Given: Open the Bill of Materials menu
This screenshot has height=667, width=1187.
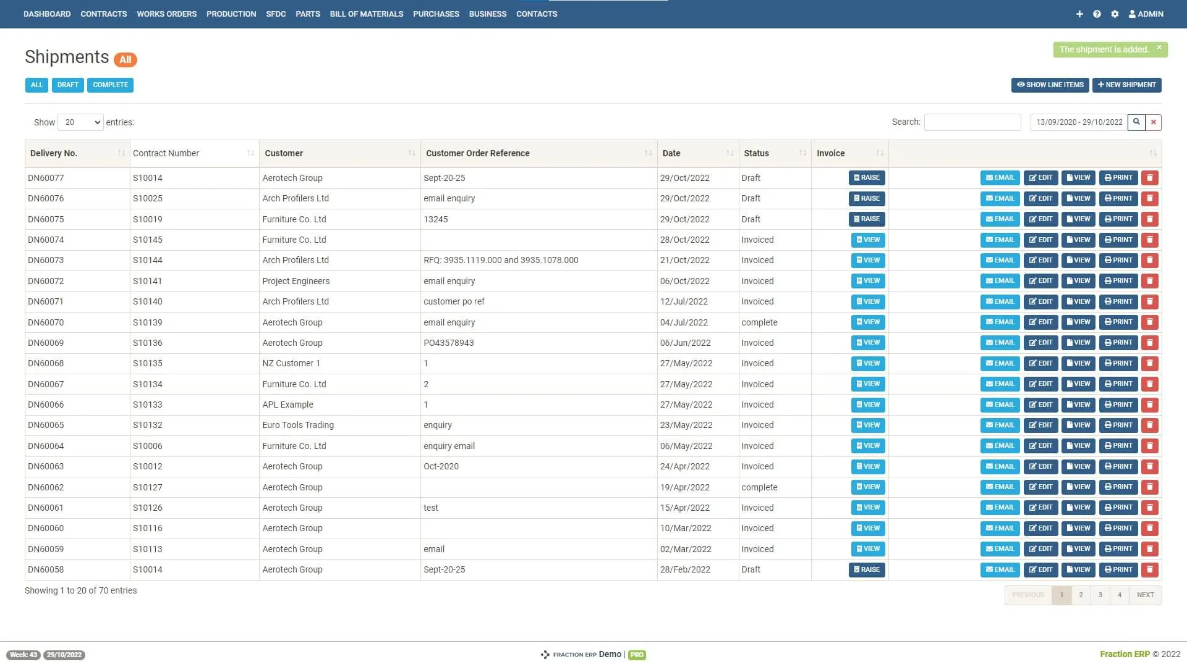Looking at the screenshot, I should [x=366, y=14].
